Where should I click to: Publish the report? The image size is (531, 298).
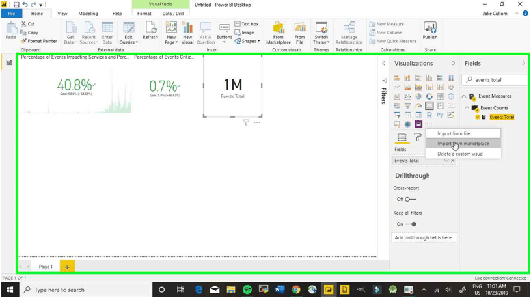click(x=430, y=31)
